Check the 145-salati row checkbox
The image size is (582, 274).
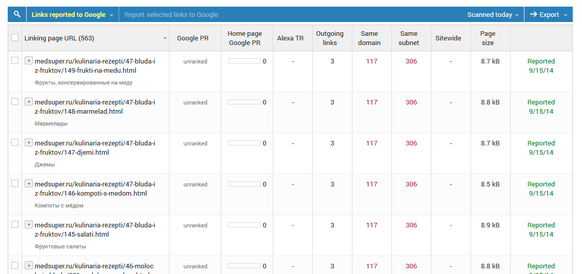15,224
